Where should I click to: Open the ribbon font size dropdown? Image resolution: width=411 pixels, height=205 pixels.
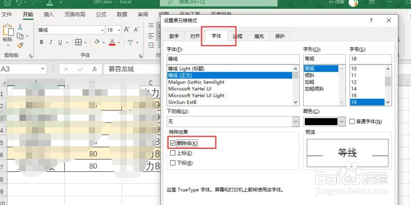tap(119, 30)
